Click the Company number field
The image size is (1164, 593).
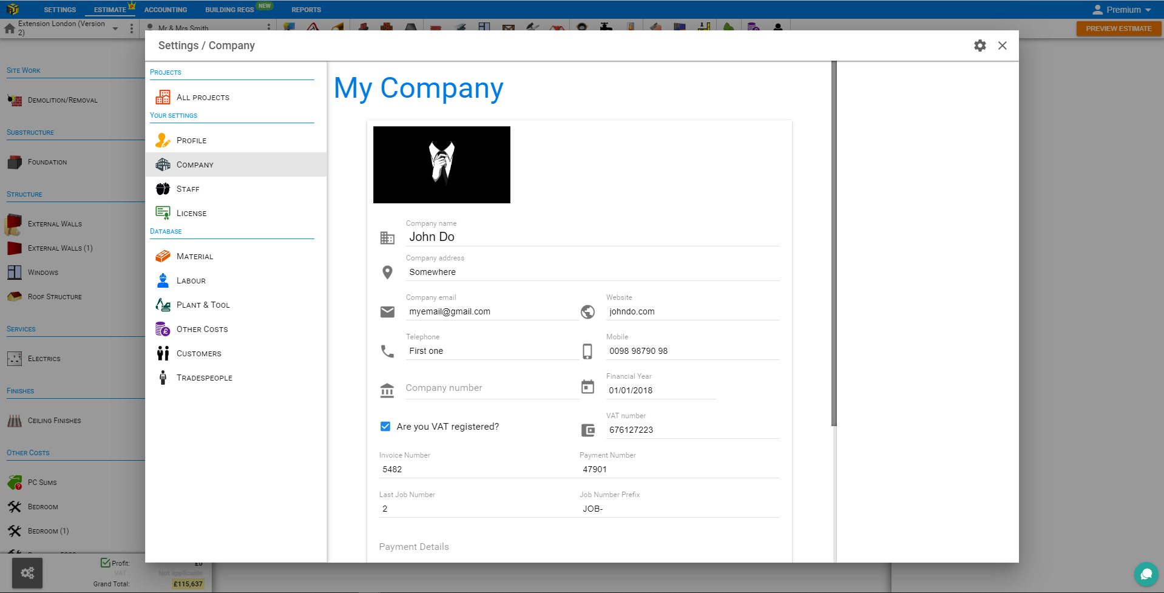pyautogui.click(x=492, y=388)
